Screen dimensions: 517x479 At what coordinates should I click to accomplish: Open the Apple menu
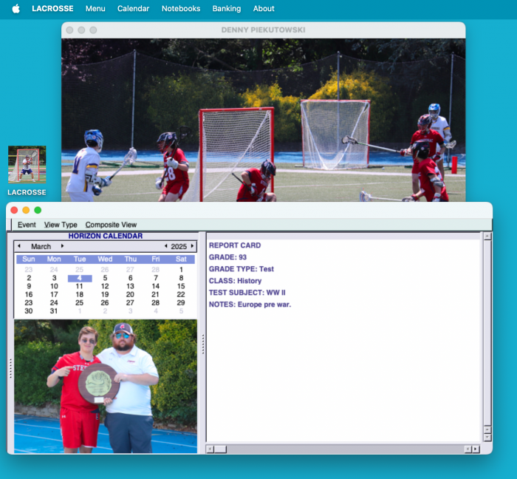(16, 9)
